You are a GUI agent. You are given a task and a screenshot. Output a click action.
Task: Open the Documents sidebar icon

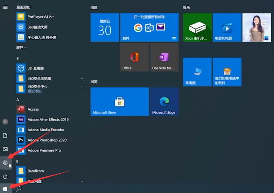coord(5,135)
